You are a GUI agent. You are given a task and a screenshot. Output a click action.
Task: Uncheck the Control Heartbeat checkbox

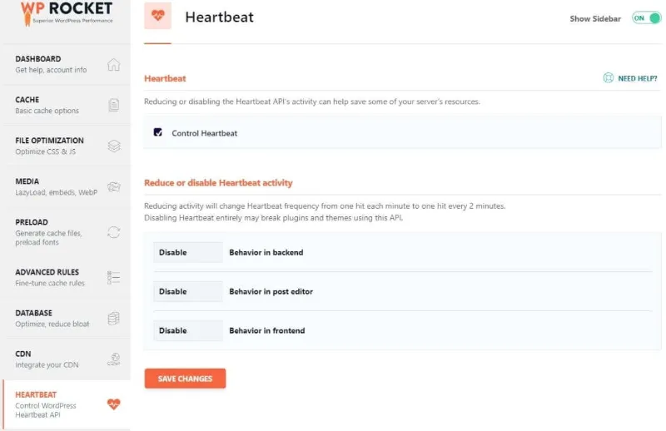pos(158,132)
